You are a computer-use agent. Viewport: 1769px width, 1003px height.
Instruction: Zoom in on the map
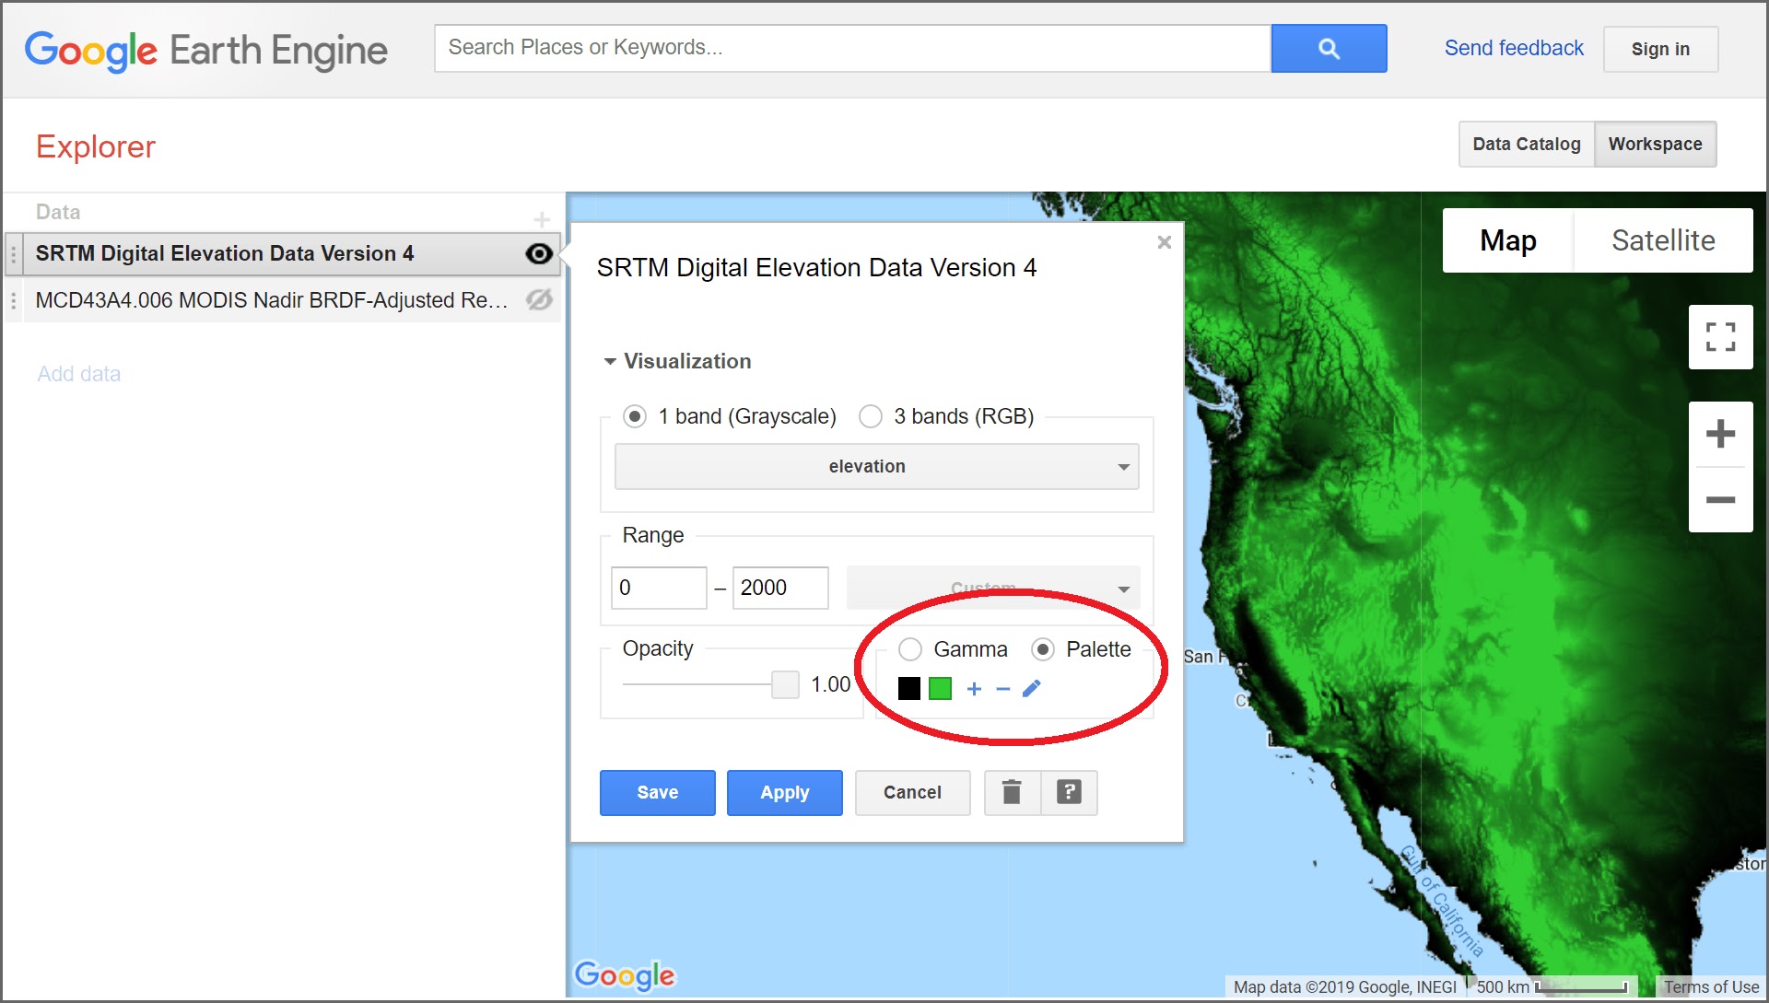pyautogui.click(x=1720, y=434)
